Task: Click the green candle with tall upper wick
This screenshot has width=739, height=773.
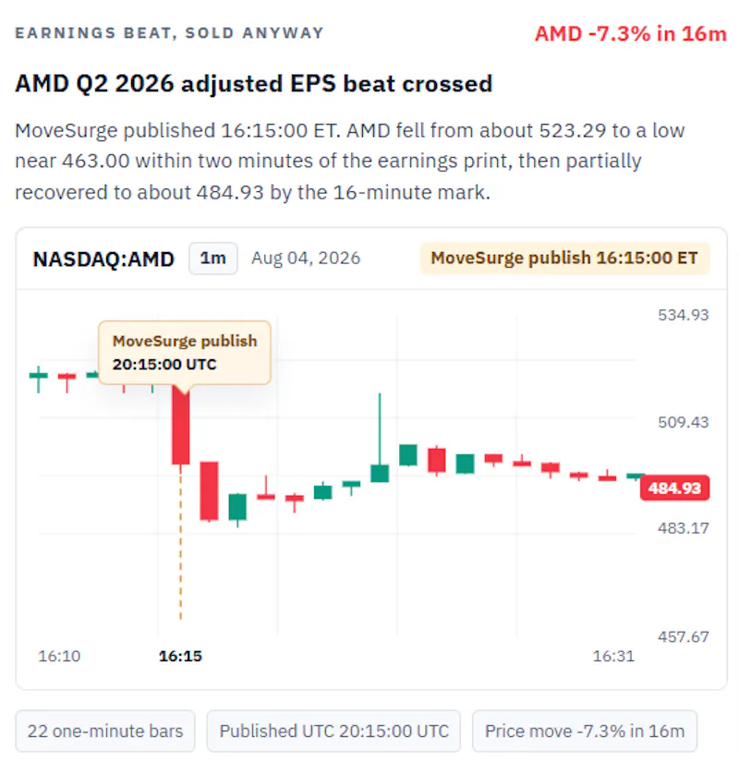Action: coord(380,438)
